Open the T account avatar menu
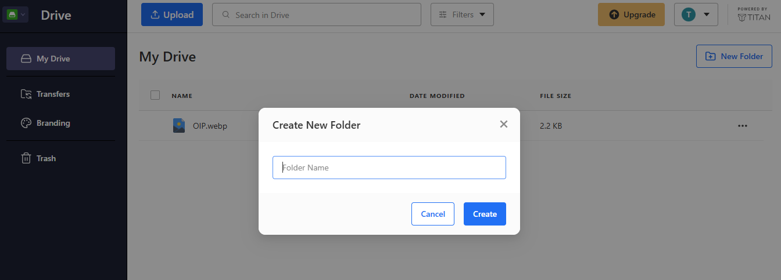Screen dimensions: 781x280 [696, 14]
